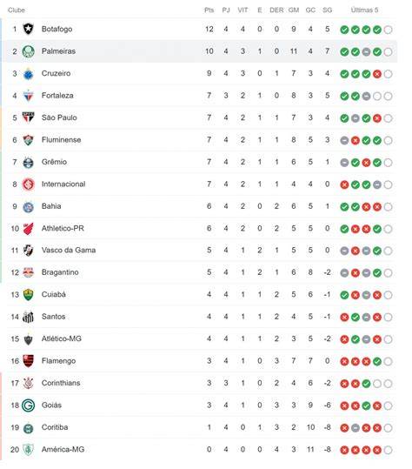Viewport: 412px width, 469px height.
Task: Click the São Paulo club crest
Action: [29, 117]
